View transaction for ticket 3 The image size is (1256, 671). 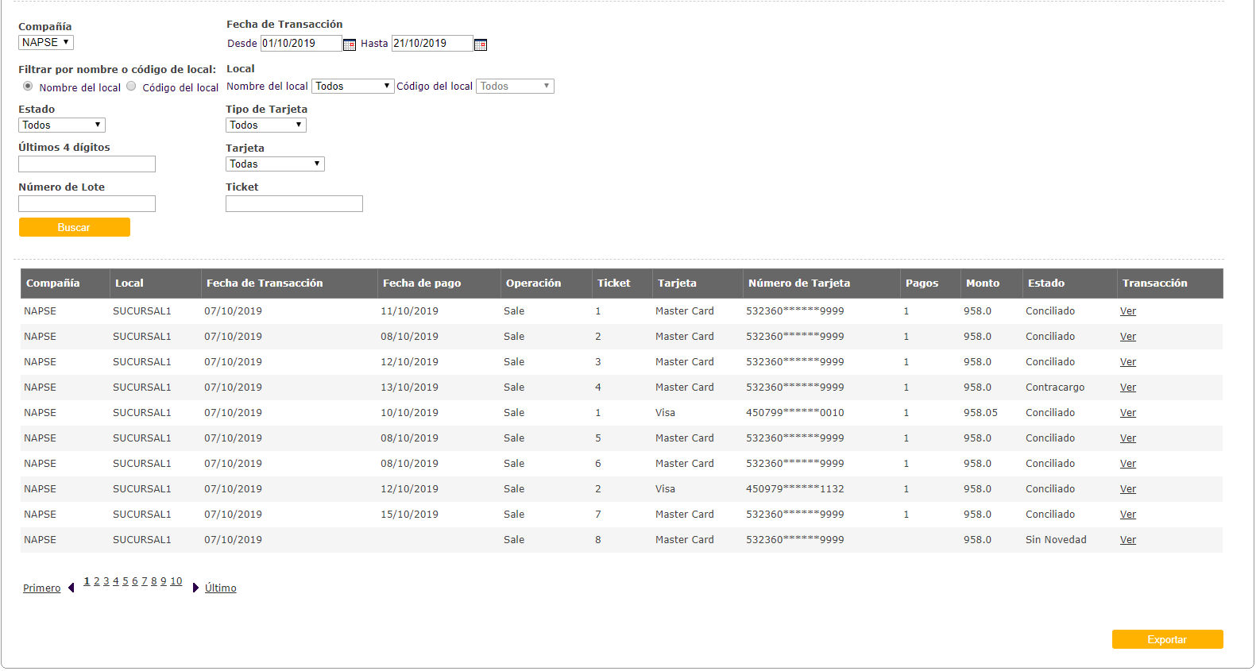pos(1128,362)
